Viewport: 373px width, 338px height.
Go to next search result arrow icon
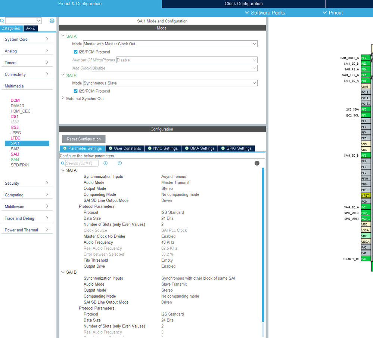120,163
